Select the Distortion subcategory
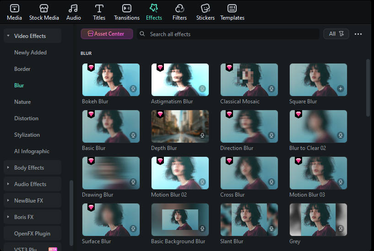The height and width of the screenshot is (251, 374). 26,118
